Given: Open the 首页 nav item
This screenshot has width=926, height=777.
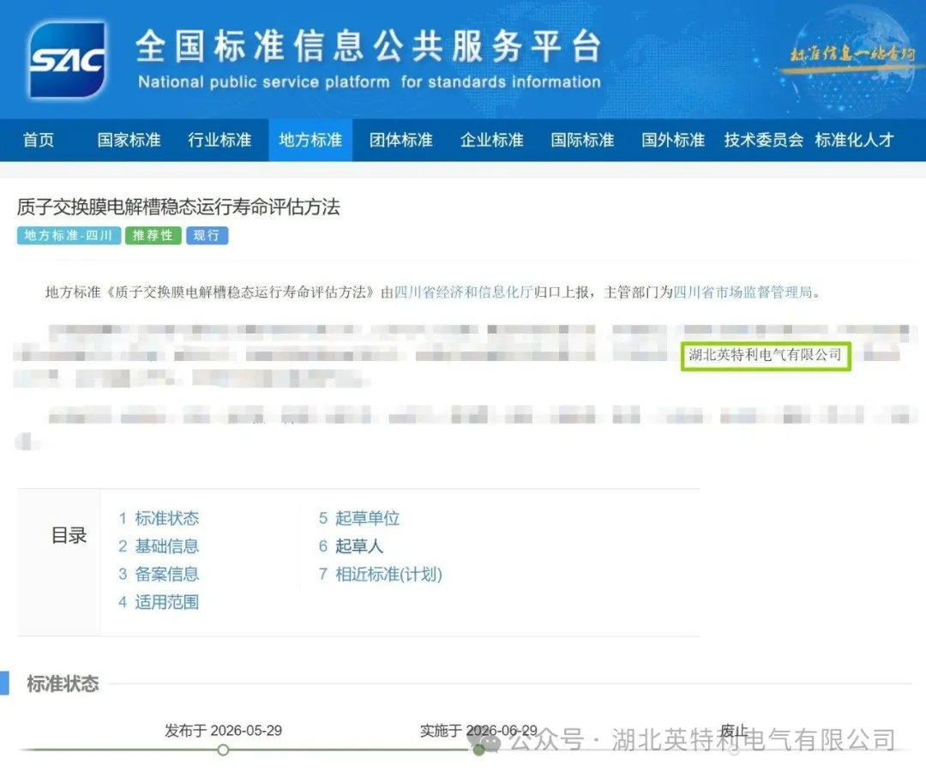Looking at the screenshot, I should [39, 140].
